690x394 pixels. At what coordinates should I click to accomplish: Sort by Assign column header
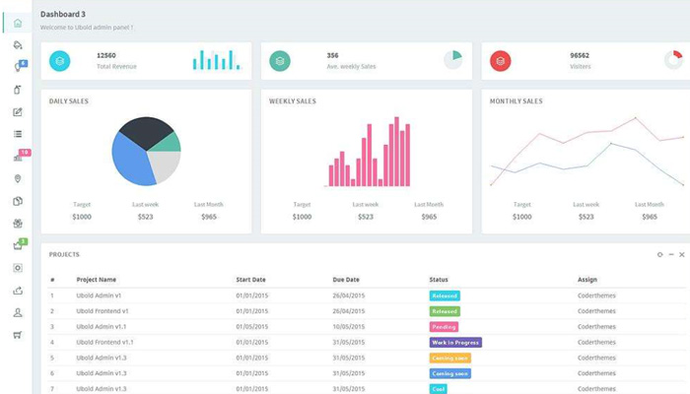click(587, 280)
